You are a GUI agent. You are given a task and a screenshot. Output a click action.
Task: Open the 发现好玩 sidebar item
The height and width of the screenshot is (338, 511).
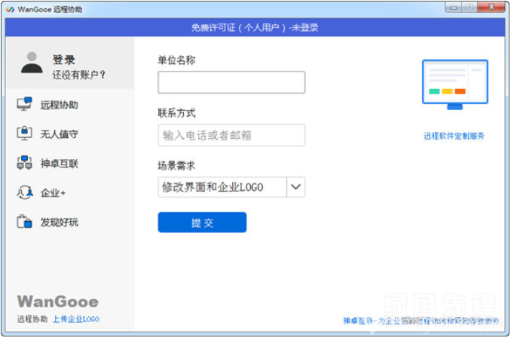pyautogui.click(x=60, y=223)
